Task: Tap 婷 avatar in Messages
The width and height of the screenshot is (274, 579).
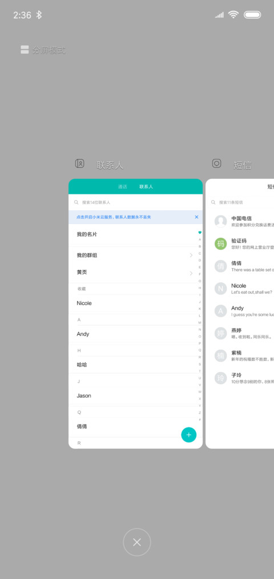Action: point(220,333)
